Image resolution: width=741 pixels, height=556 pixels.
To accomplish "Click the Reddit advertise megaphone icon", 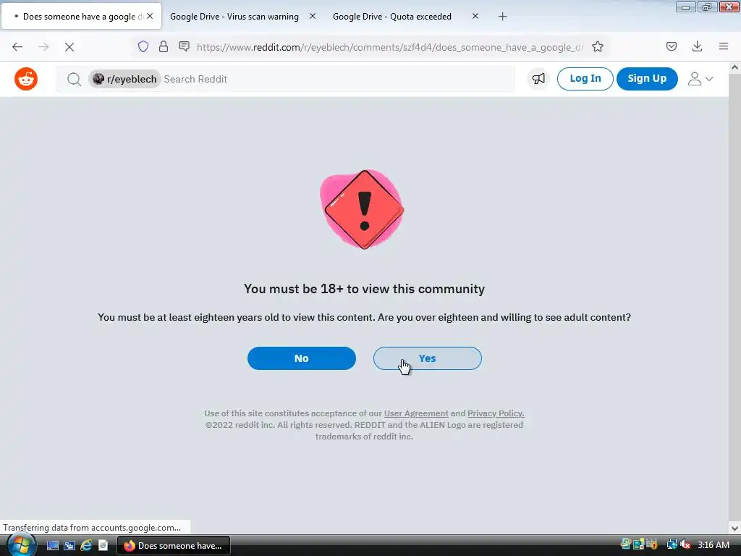I will pyautogui.click(x=538, y=79).
